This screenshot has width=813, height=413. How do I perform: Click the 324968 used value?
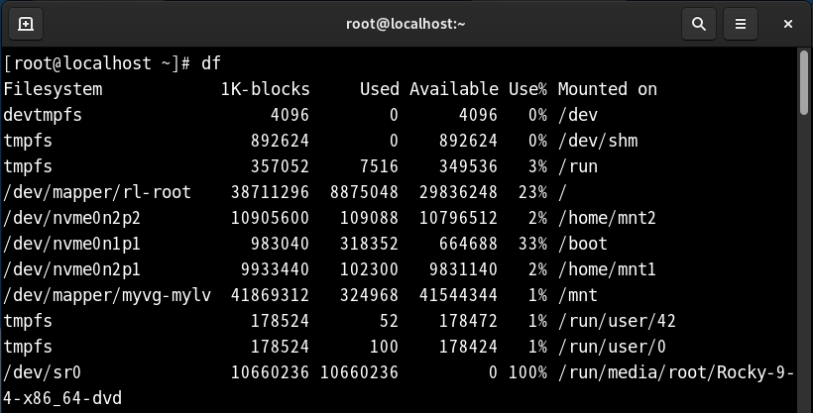(370, 295)
